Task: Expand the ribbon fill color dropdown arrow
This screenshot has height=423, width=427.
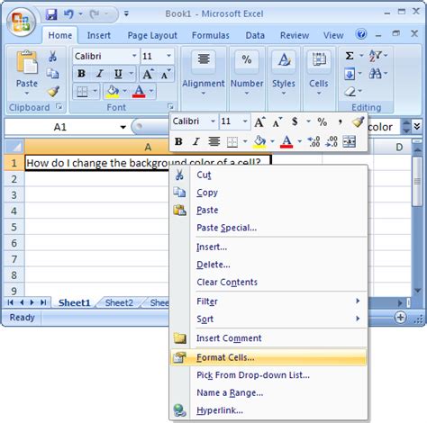Action: (x=124, y=91)
